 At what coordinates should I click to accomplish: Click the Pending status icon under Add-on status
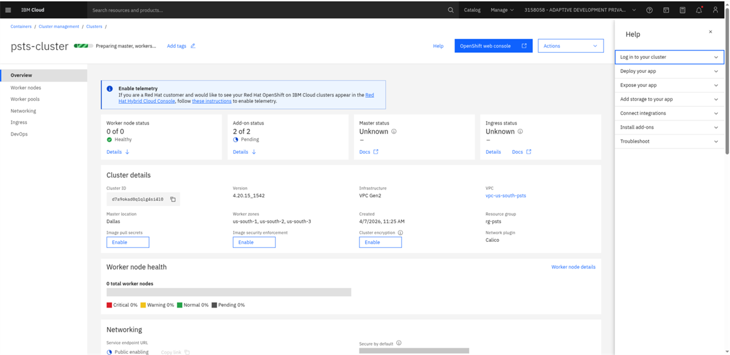pos(235,140)
